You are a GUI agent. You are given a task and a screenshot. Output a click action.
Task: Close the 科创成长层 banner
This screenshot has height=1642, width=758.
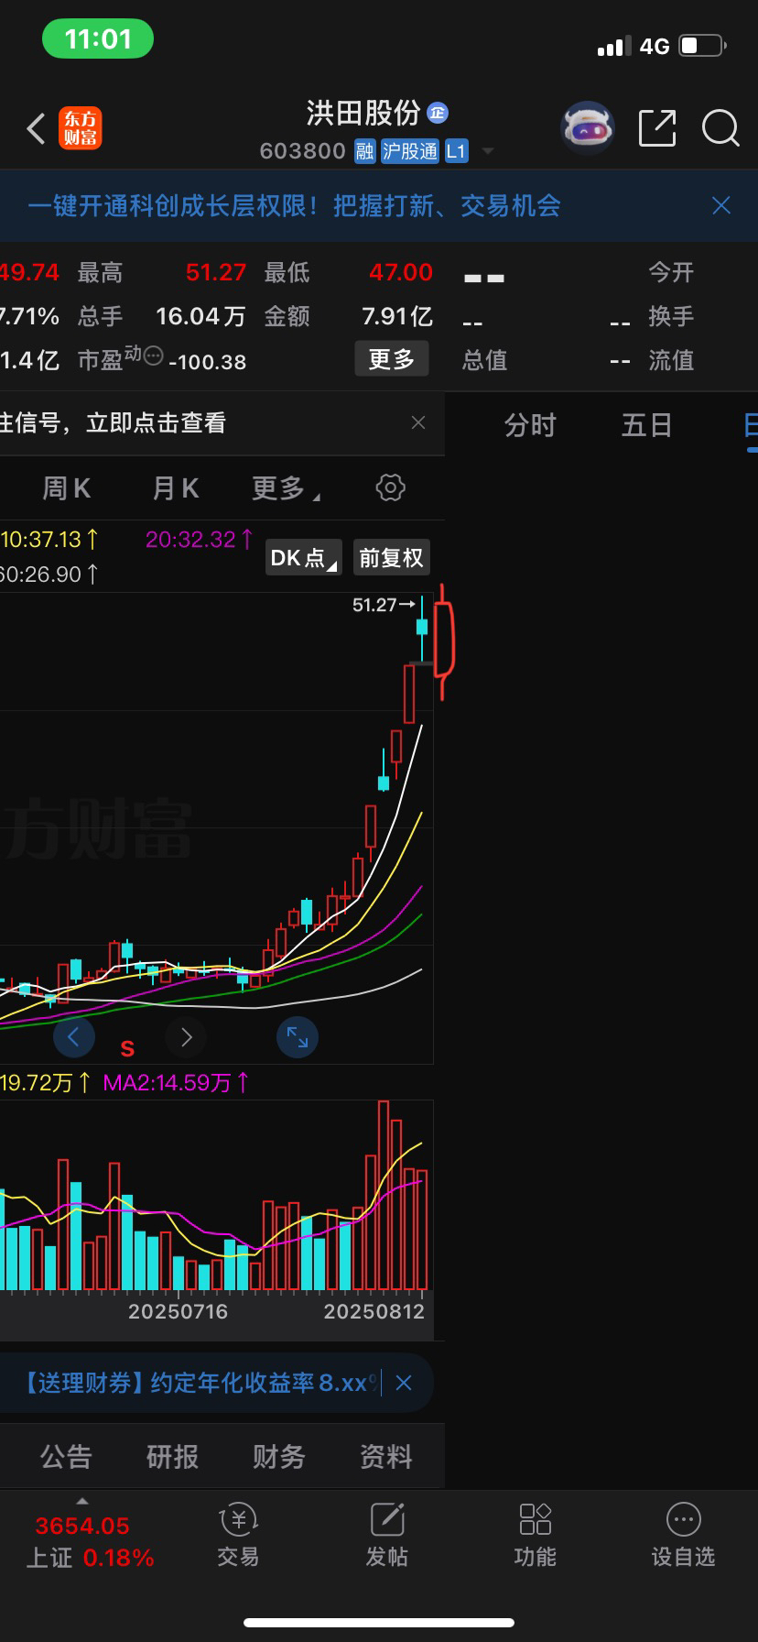[721, 205]
